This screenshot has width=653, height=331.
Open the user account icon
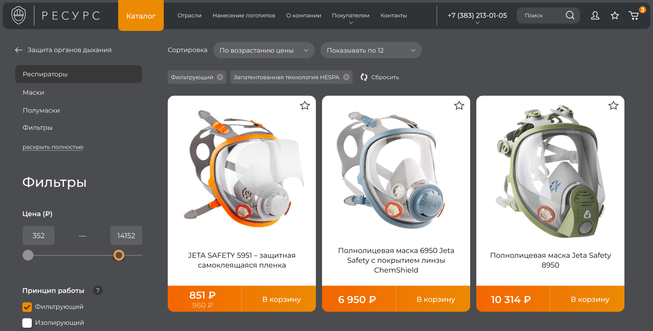click(x=595, y=15)
